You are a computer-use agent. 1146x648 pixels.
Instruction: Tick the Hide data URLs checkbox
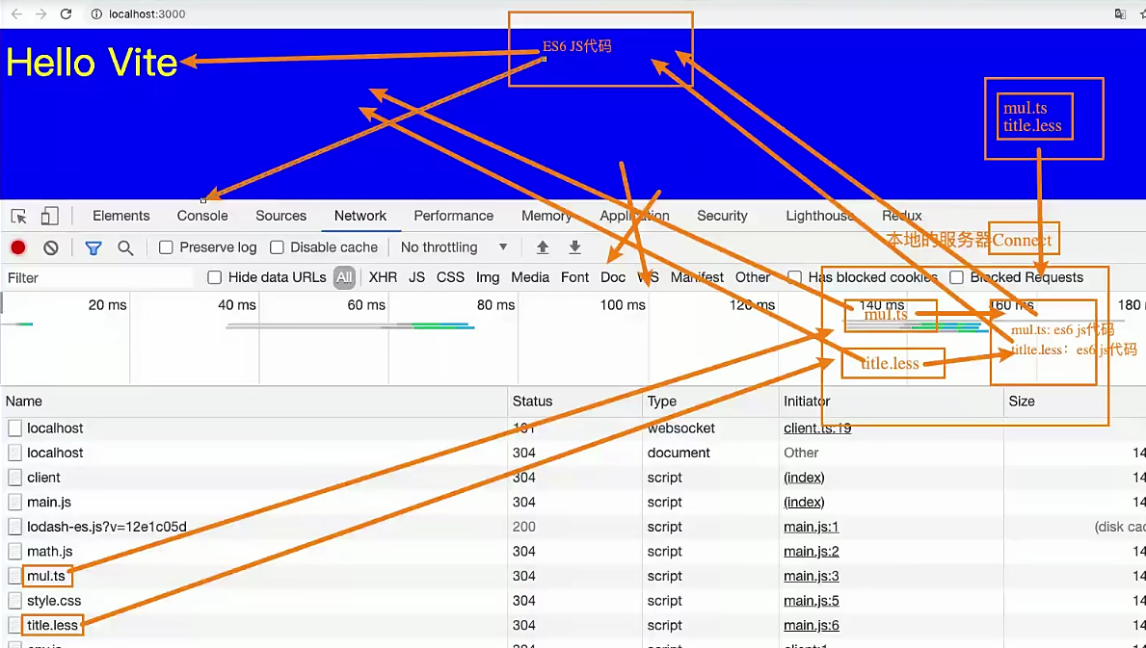215,277
